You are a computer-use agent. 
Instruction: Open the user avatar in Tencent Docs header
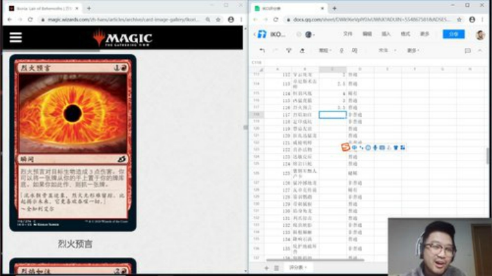coord(480,34)
